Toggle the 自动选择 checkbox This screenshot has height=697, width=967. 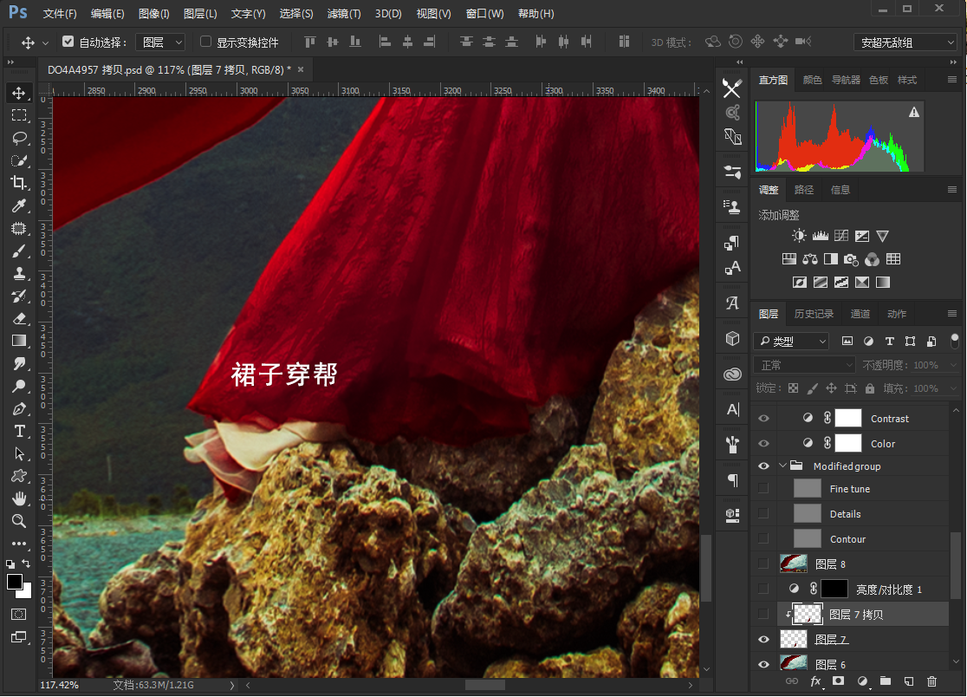pos(68,42)
